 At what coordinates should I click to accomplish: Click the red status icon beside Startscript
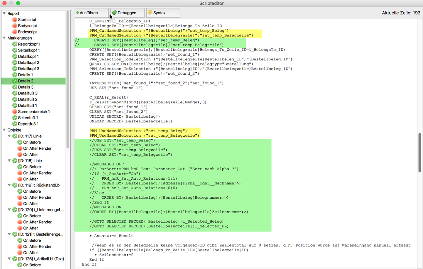click(x=15, y=20)
